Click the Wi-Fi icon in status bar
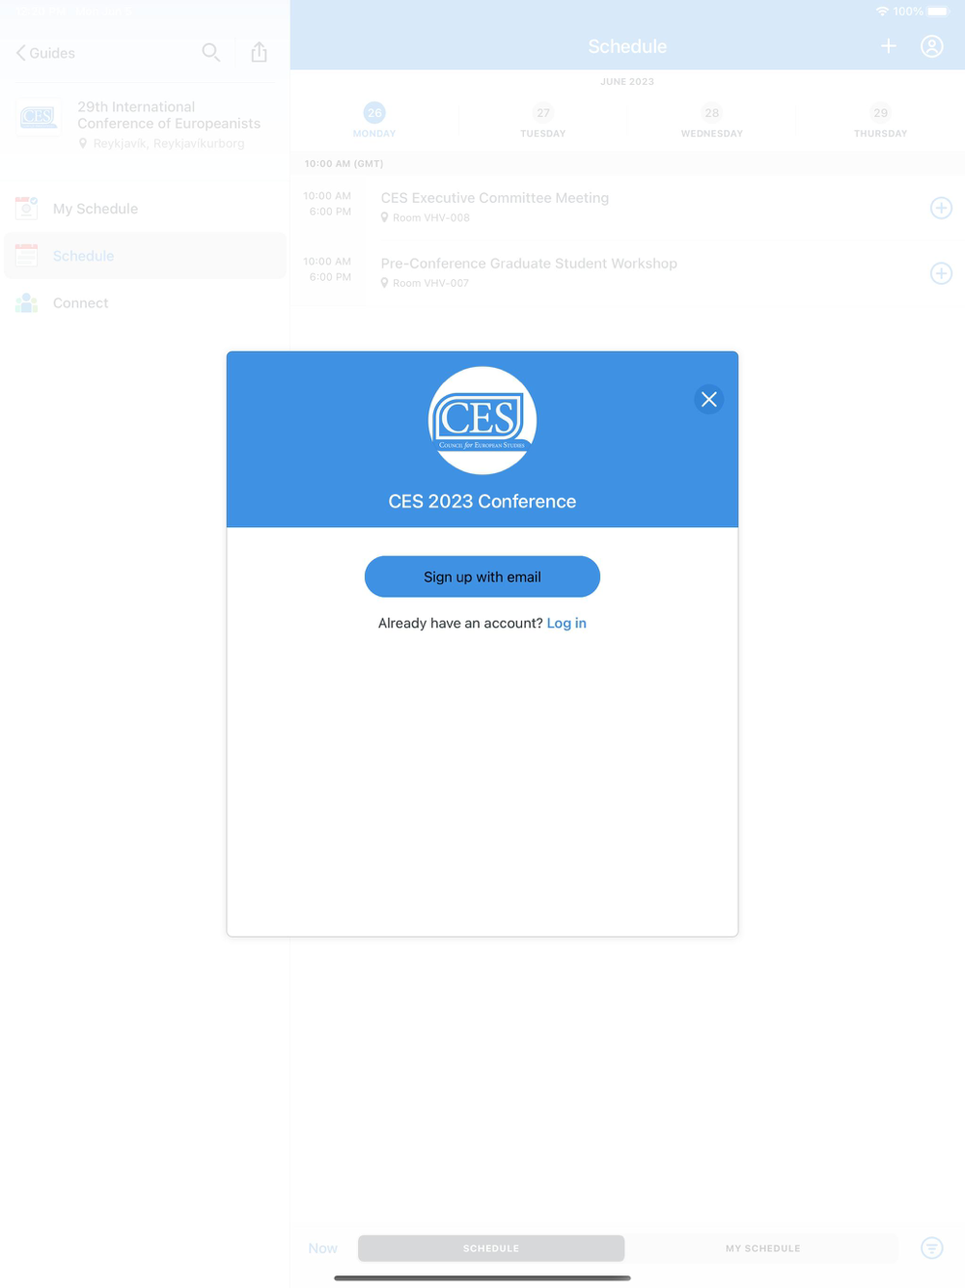 point(882,12)
